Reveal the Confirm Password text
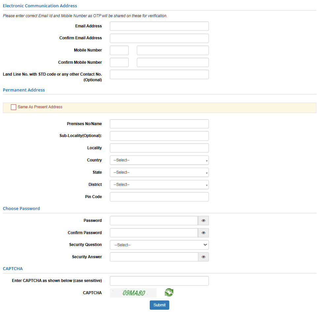This screenshot has width=319, height=314. point(203,233)
